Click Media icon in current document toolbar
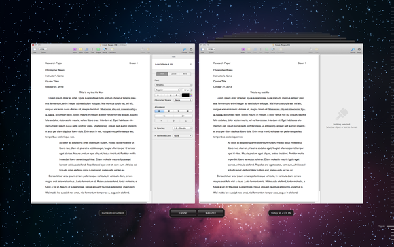The width and height of the screenshot is (394, 247). point(105,50)
